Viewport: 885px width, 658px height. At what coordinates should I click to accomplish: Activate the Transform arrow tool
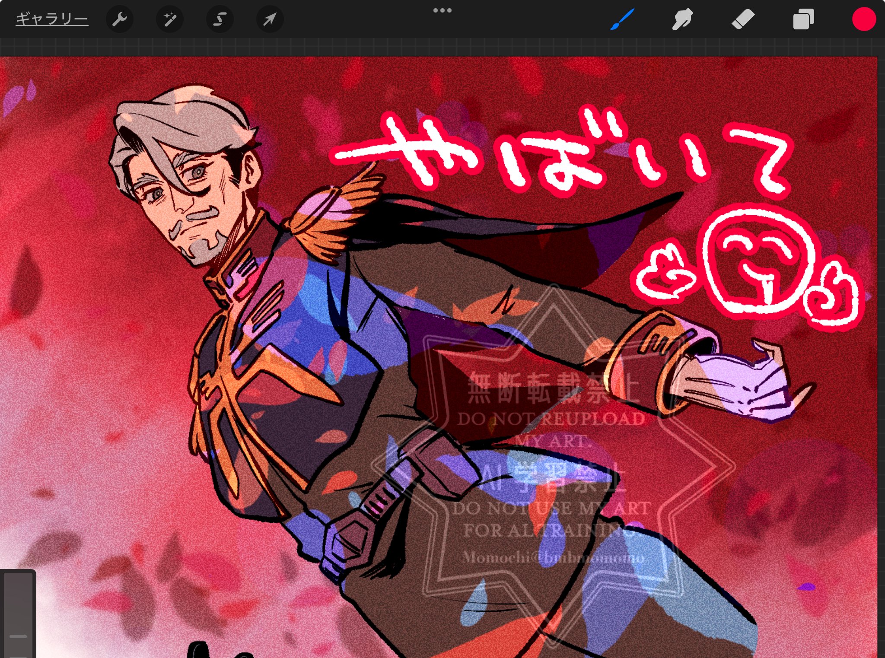click(270, 19)
